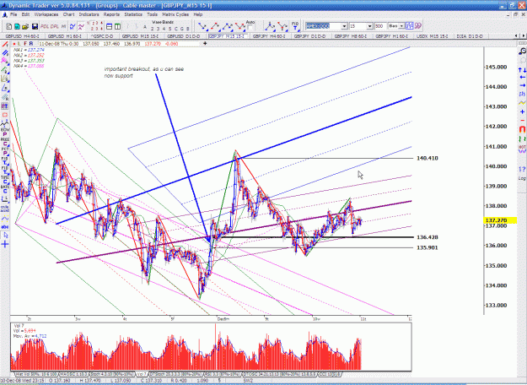Image resolution: width=527 pixels, height=385 pixels.
Task: Toggle the Auto checkbox
Action: (250, 28)
